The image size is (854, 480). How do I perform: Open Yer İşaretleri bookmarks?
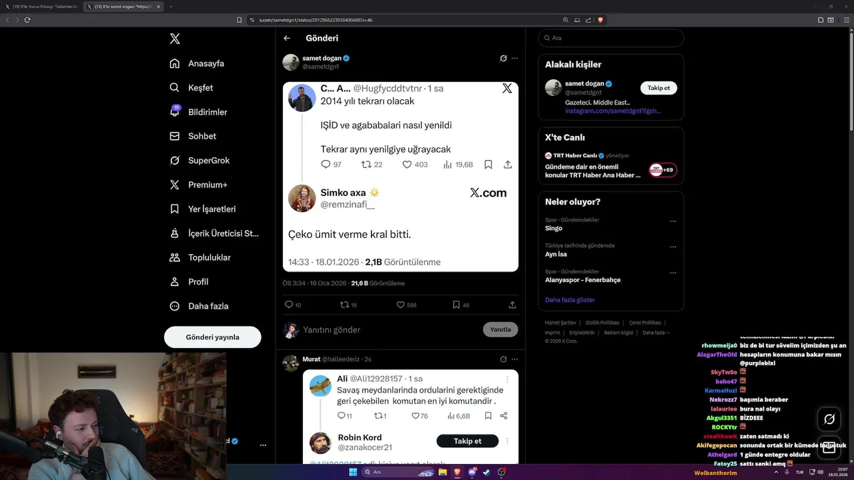[202, 209]
